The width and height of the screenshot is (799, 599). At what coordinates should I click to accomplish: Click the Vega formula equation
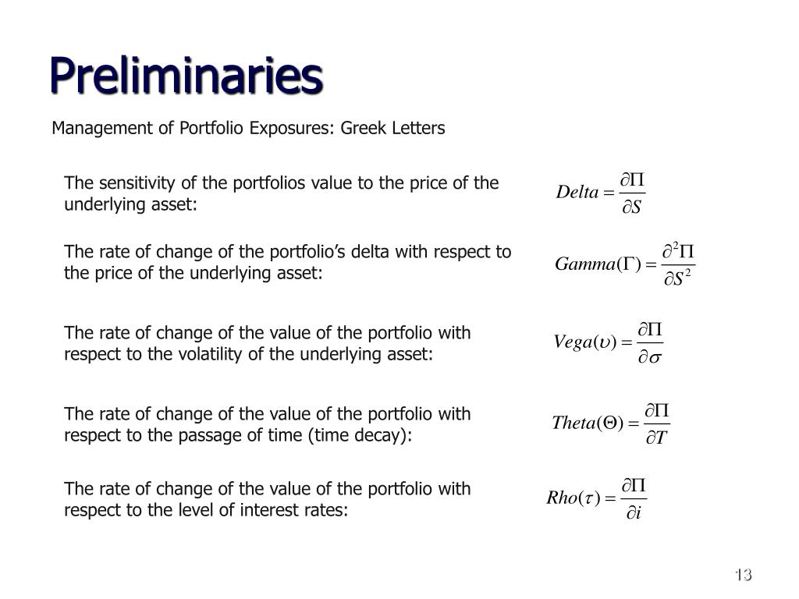[x=609, y=342]
